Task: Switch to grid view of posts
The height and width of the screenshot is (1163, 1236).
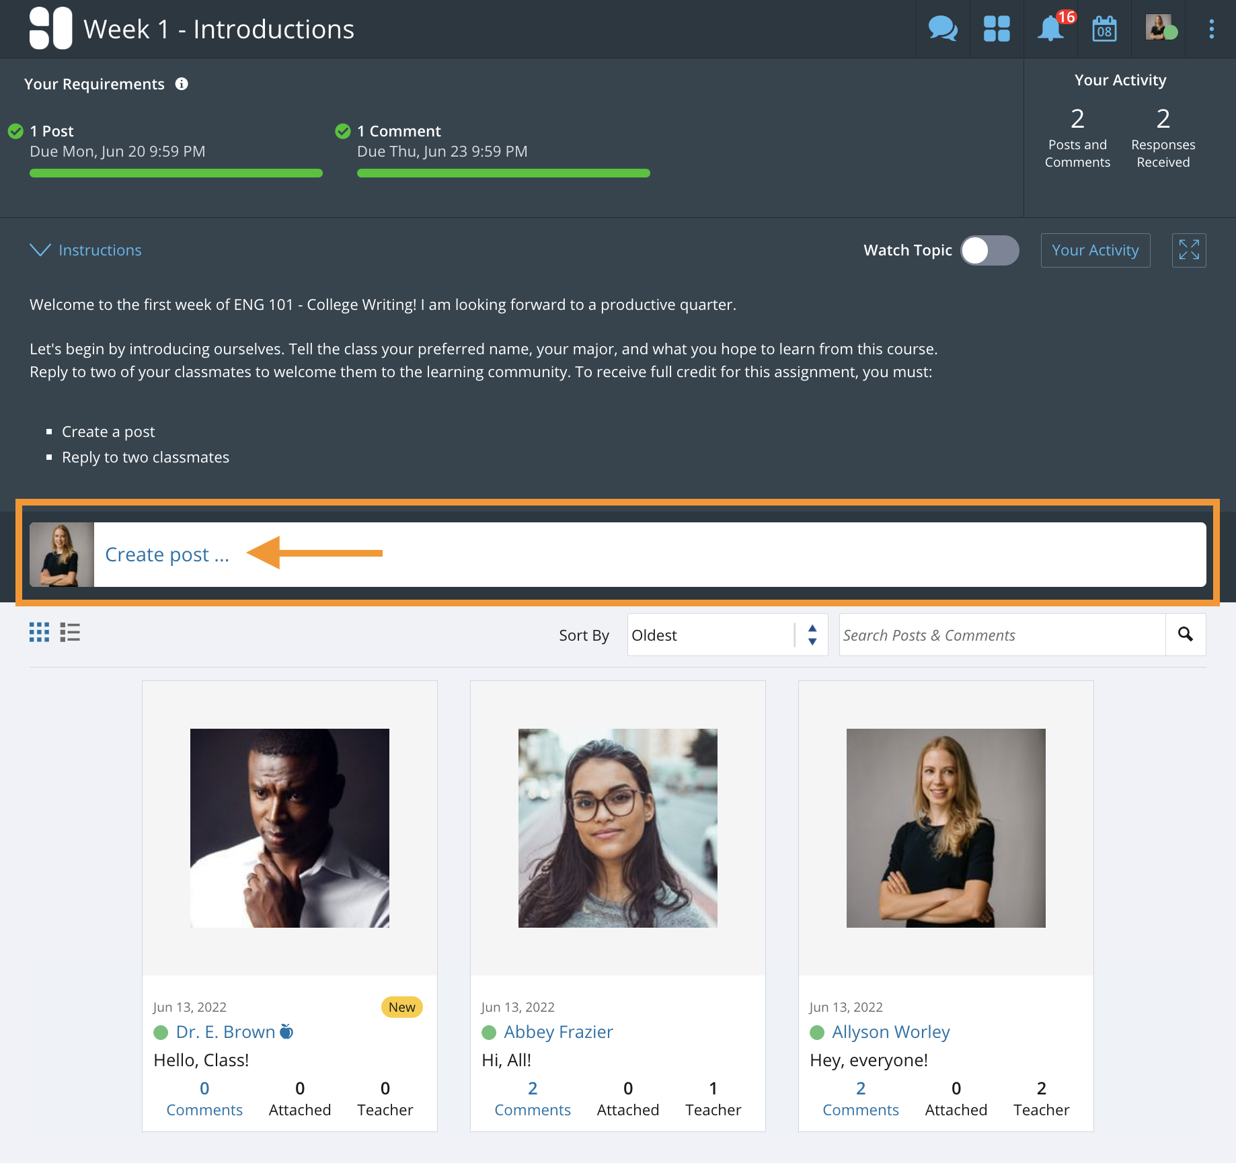Action: click(39, 633)
